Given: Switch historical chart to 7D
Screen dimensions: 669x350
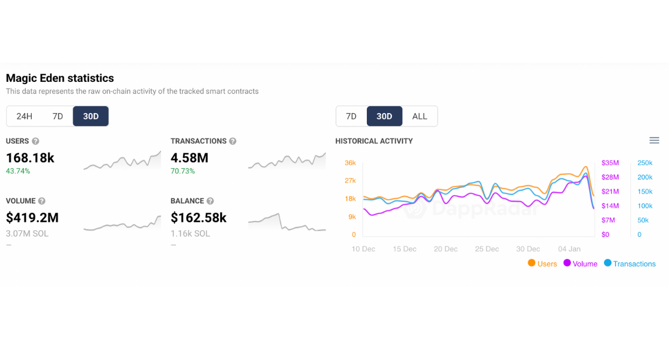Looking at the screenshot, I should point(351,116).
